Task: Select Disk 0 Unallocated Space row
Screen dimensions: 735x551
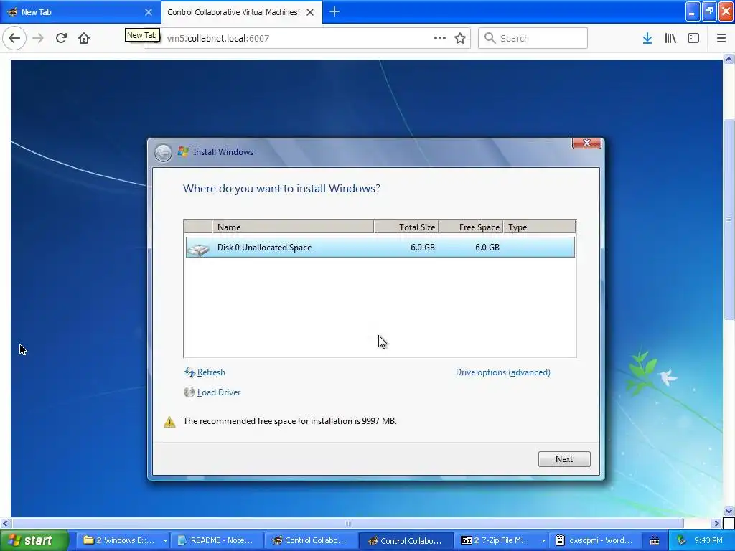Action: click(380, 247)
